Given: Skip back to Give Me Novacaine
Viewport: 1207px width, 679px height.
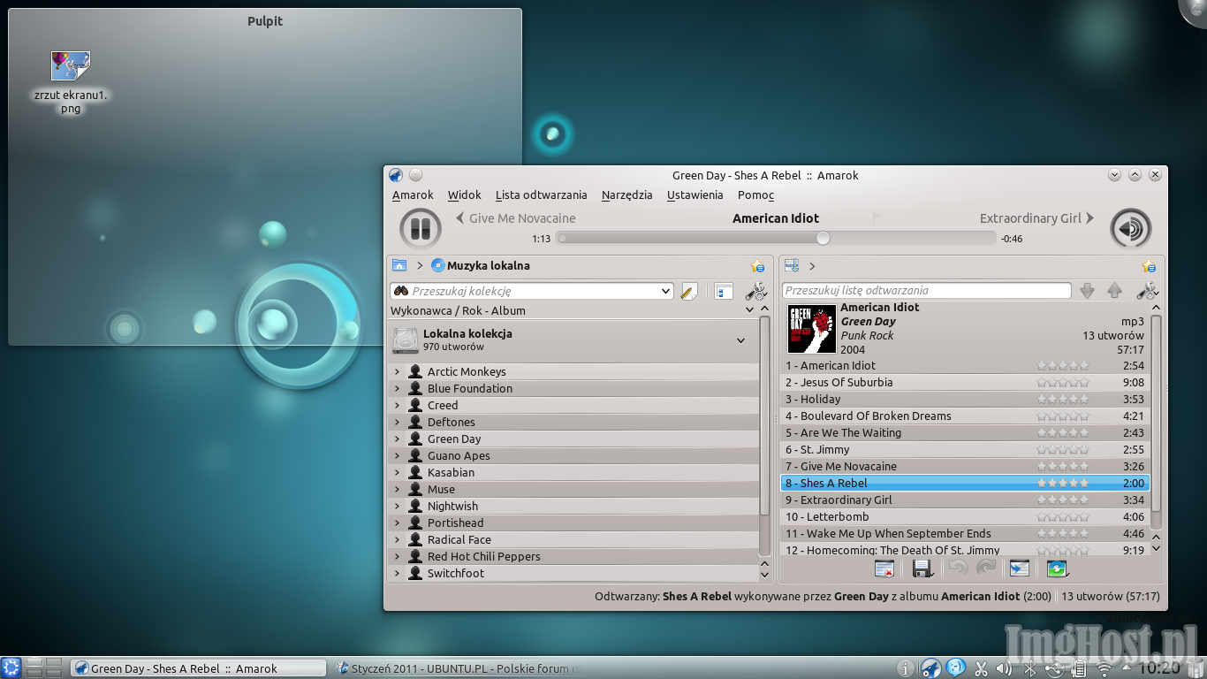Looking at the screenshot, I should tap(516, 218).
